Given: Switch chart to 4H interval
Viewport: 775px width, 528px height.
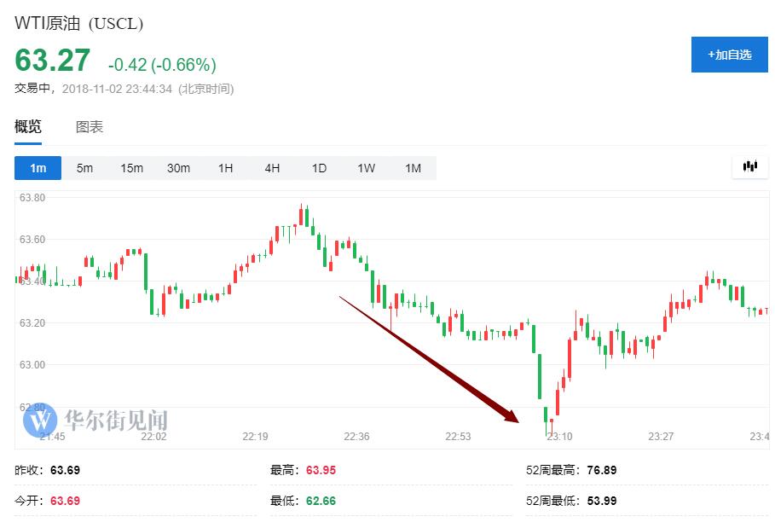Looking at the screenshot, I should point(272,168).
